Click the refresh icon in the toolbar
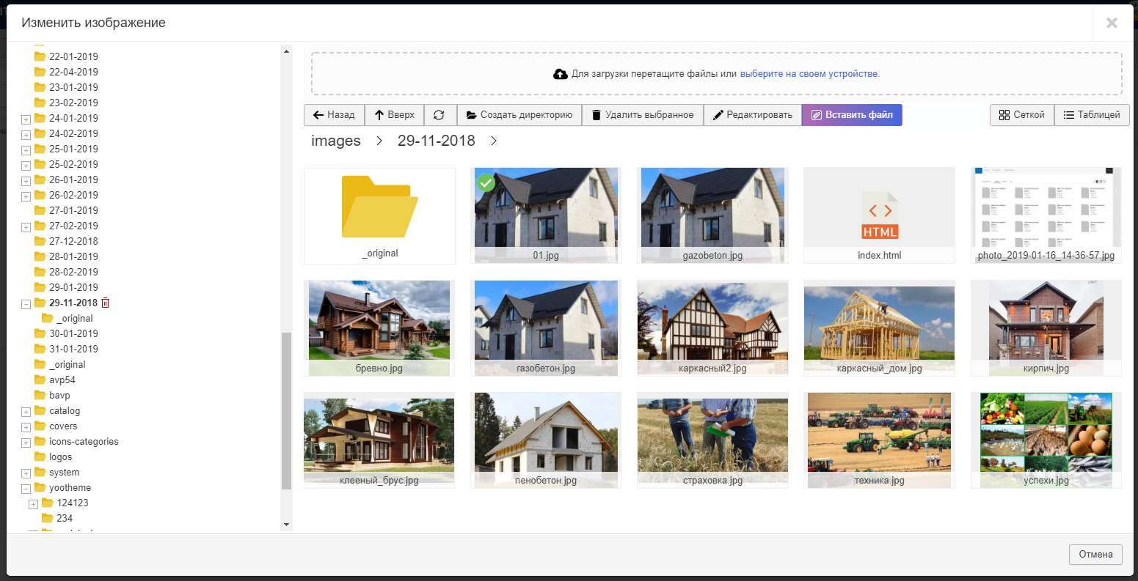Image resolution: width=1138 pixels, height=581 pixels. click(439, 115)
